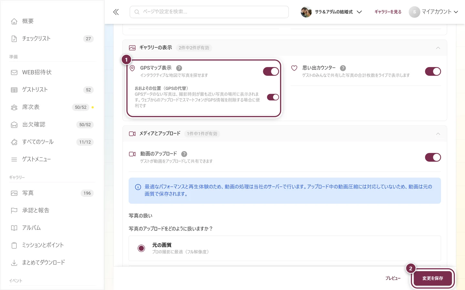Click the people icon for 席次表
This screenshot has width=465, height=290.
click(x=14, y=107)
